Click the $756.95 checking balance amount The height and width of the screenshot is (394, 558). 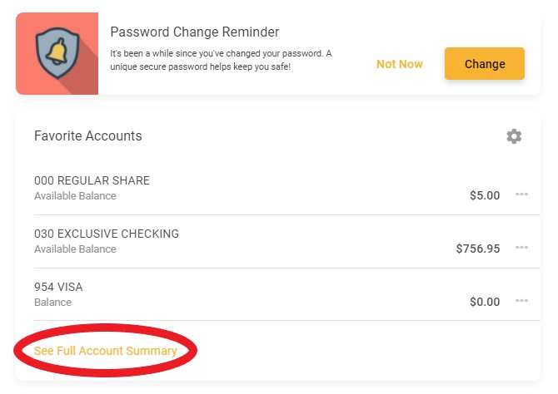[478, 249]
